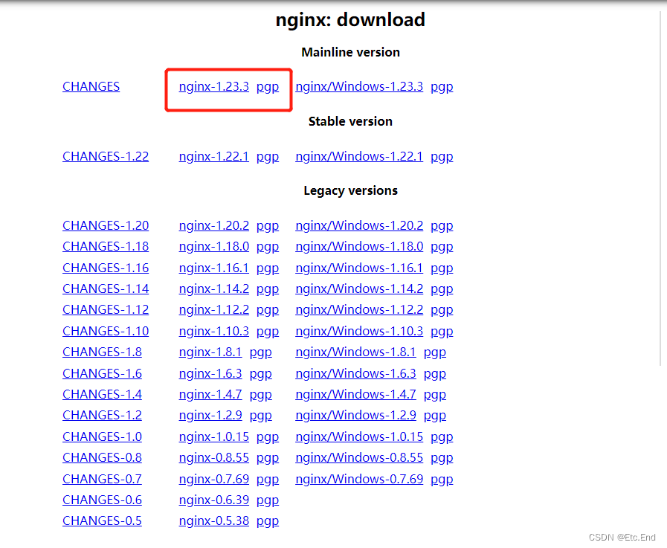Download nginx-0.5.38 source
Viewport: 667px width, 548px height.
click(214, 520)
